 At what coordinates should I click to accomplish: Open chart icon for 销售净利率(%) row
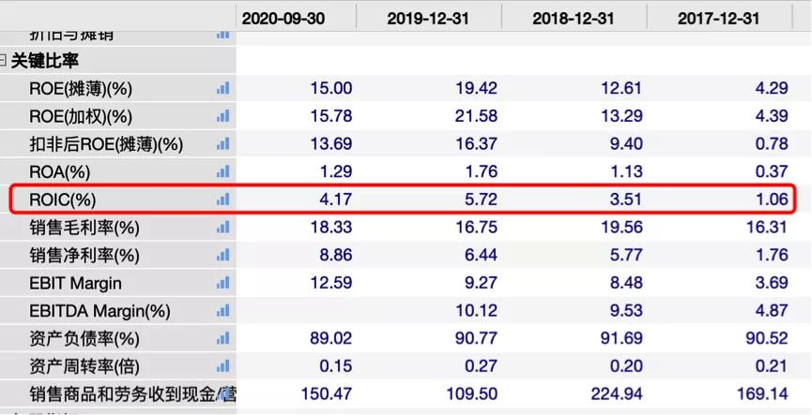(x=222, y=255)
